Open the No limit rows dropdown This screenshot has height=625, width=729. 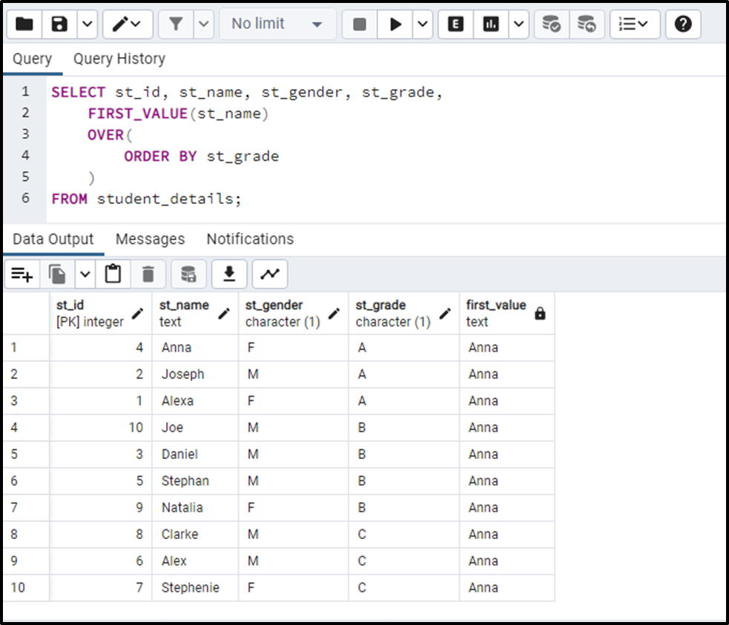[x=277, y=24]
